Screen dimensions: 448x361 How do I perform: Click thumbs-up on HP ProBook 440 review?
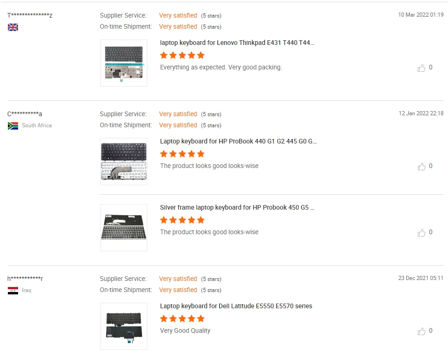coord(421,167)
